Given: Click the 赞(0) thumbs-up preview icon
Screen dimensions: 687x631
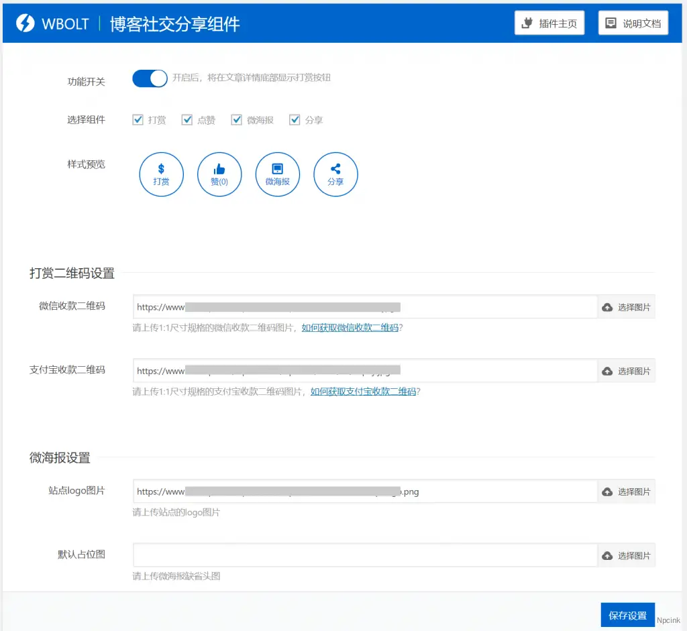Looking at the screenshot, I should pos(219,174).
